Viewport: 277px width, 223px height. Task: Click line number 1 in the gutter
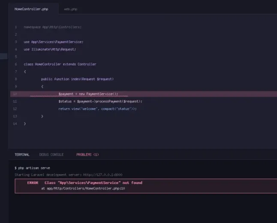[16, 27]
